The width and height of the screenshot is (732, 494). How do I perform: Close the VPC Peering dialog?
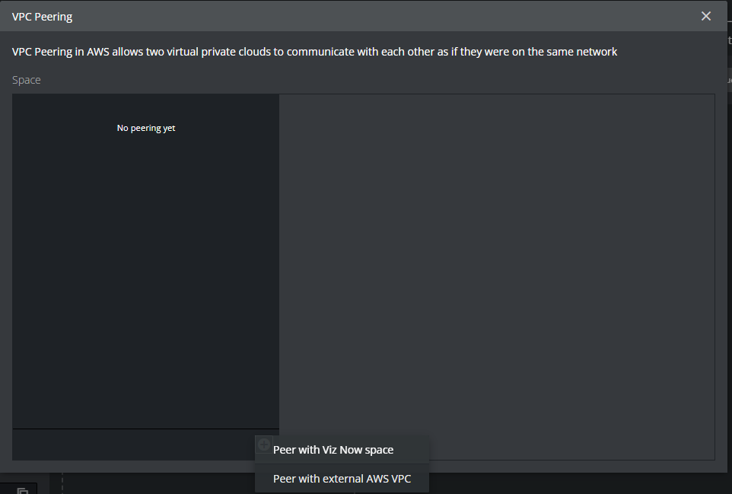706,16
